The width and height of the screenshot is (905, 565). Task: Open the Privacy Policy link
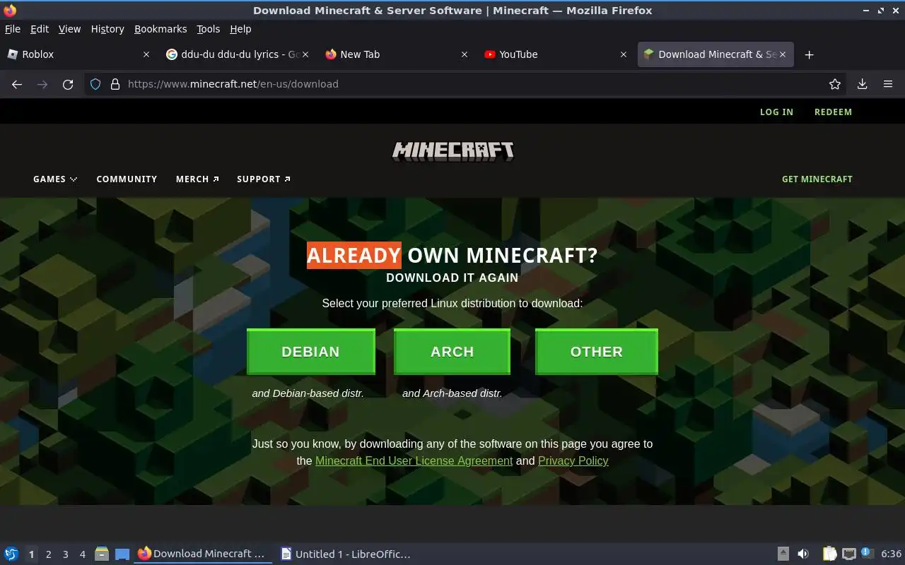coord(573,460)
